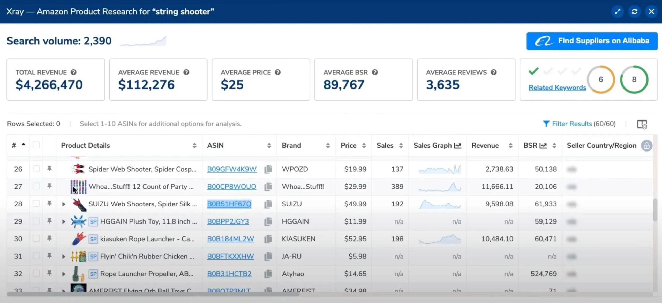Open help for Average BSR
Image resolution: width=662 pixels, height=303 pixels.
pyautogui.click(x=375, y=72)
